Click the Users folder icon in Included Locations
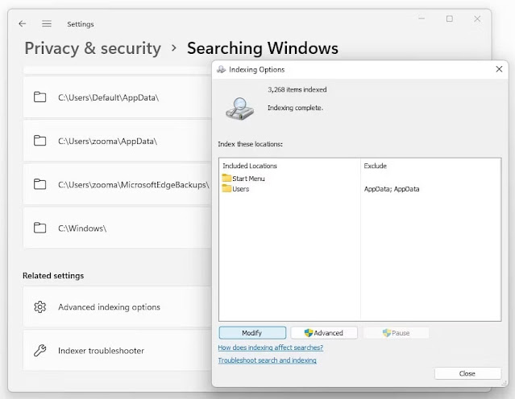This screenshot has width=515, height=399. [x=226, y=188]
